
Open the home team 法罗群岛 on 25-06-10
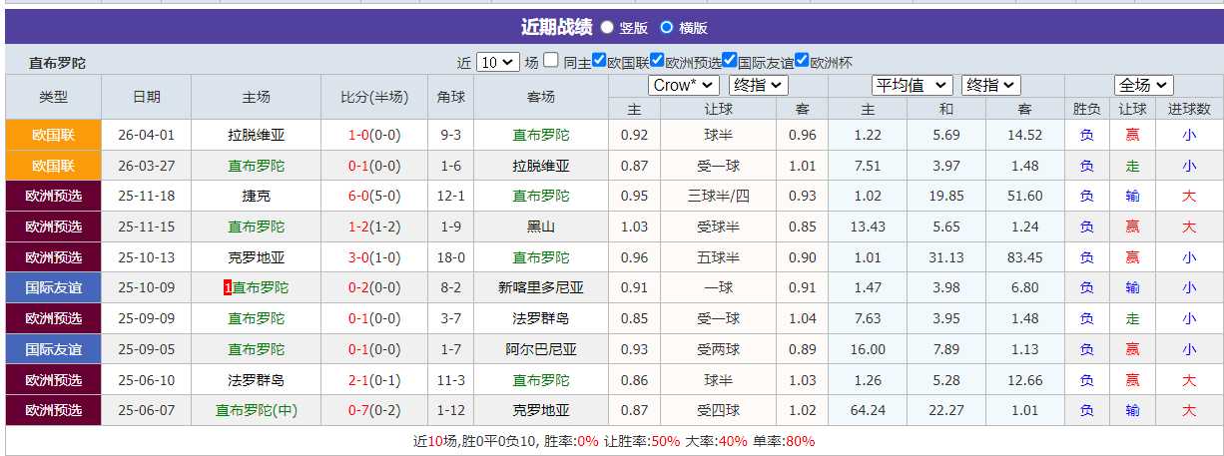point(256,380)
